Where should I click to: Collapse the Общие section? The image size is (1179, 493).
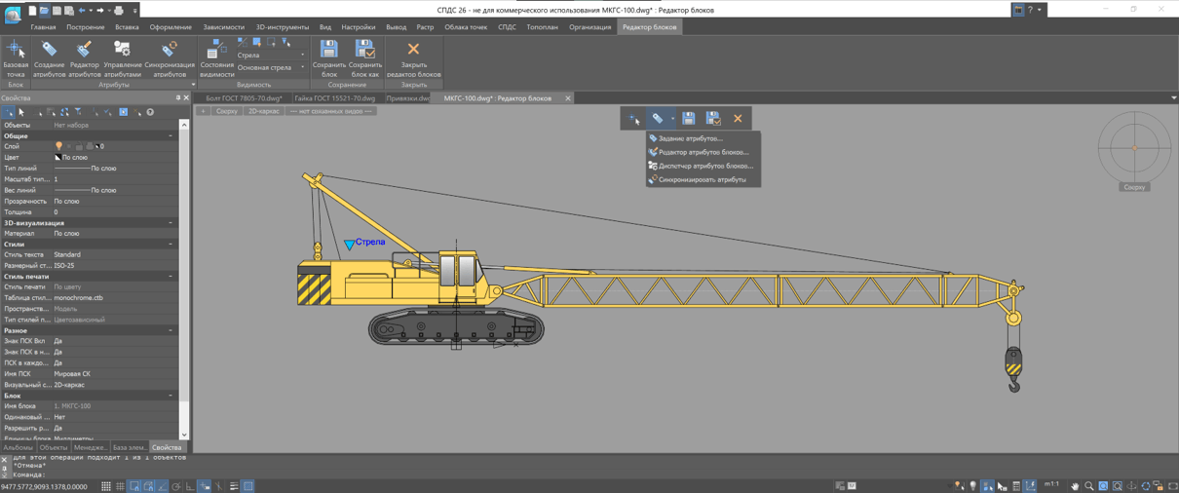pyautogui.click(x=171, y=136)
